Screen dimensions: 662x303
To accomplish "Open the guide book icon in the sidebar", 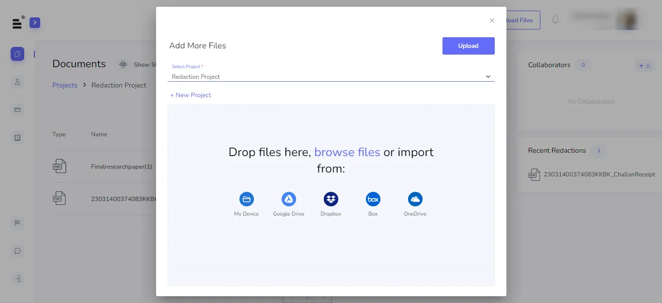I will click(x=17, y=138).
